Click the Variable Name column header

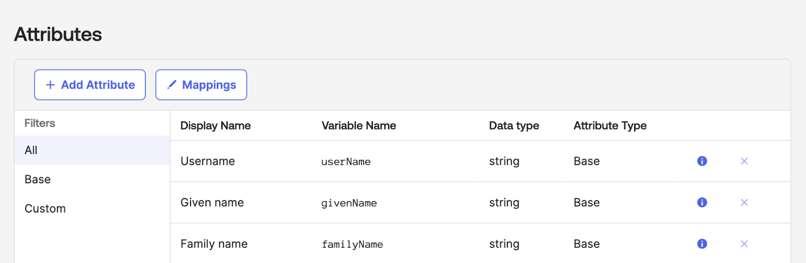(x=358, y=126)
